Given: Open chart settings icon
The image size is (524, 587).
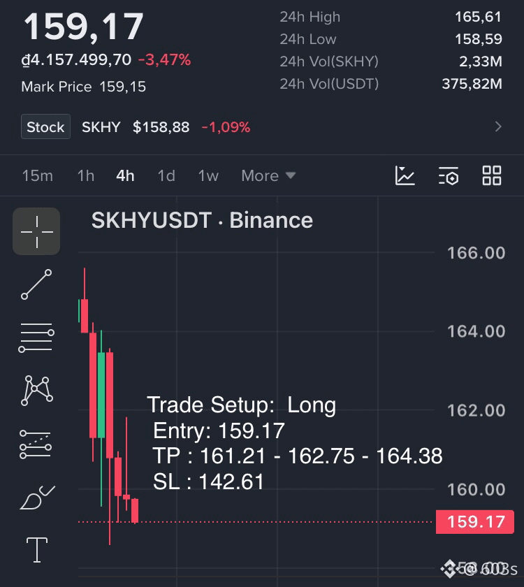Looking at the screenshot, I should (x=449, y=175).
